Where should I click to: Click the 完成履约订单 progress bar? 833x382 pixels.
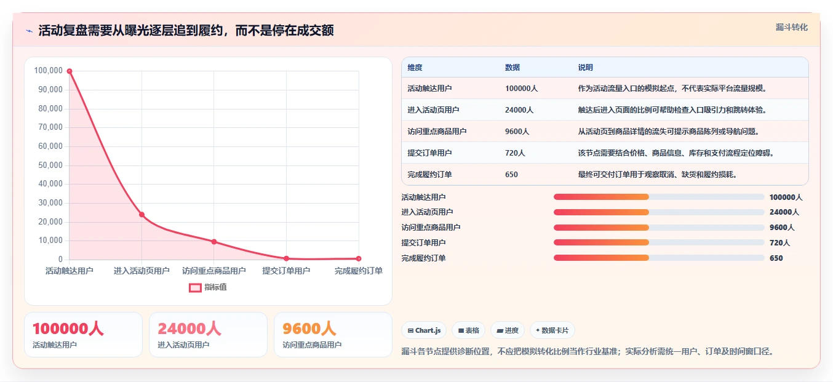(659, 258)
